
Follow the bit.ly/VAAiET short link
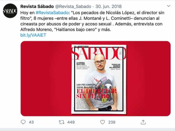(33, 35)
